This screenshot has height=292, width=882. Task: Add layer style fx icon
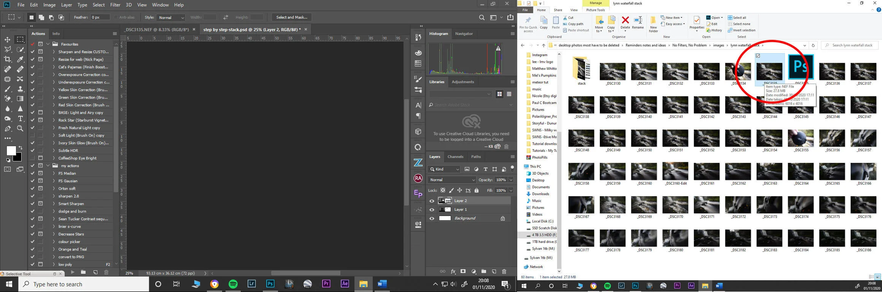(453, 271)
